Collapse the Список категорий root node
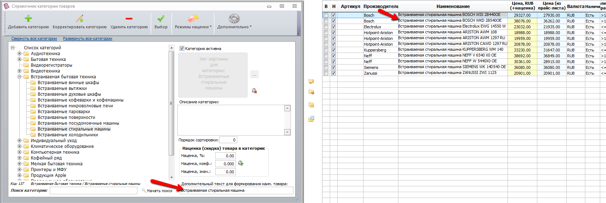 12,47
